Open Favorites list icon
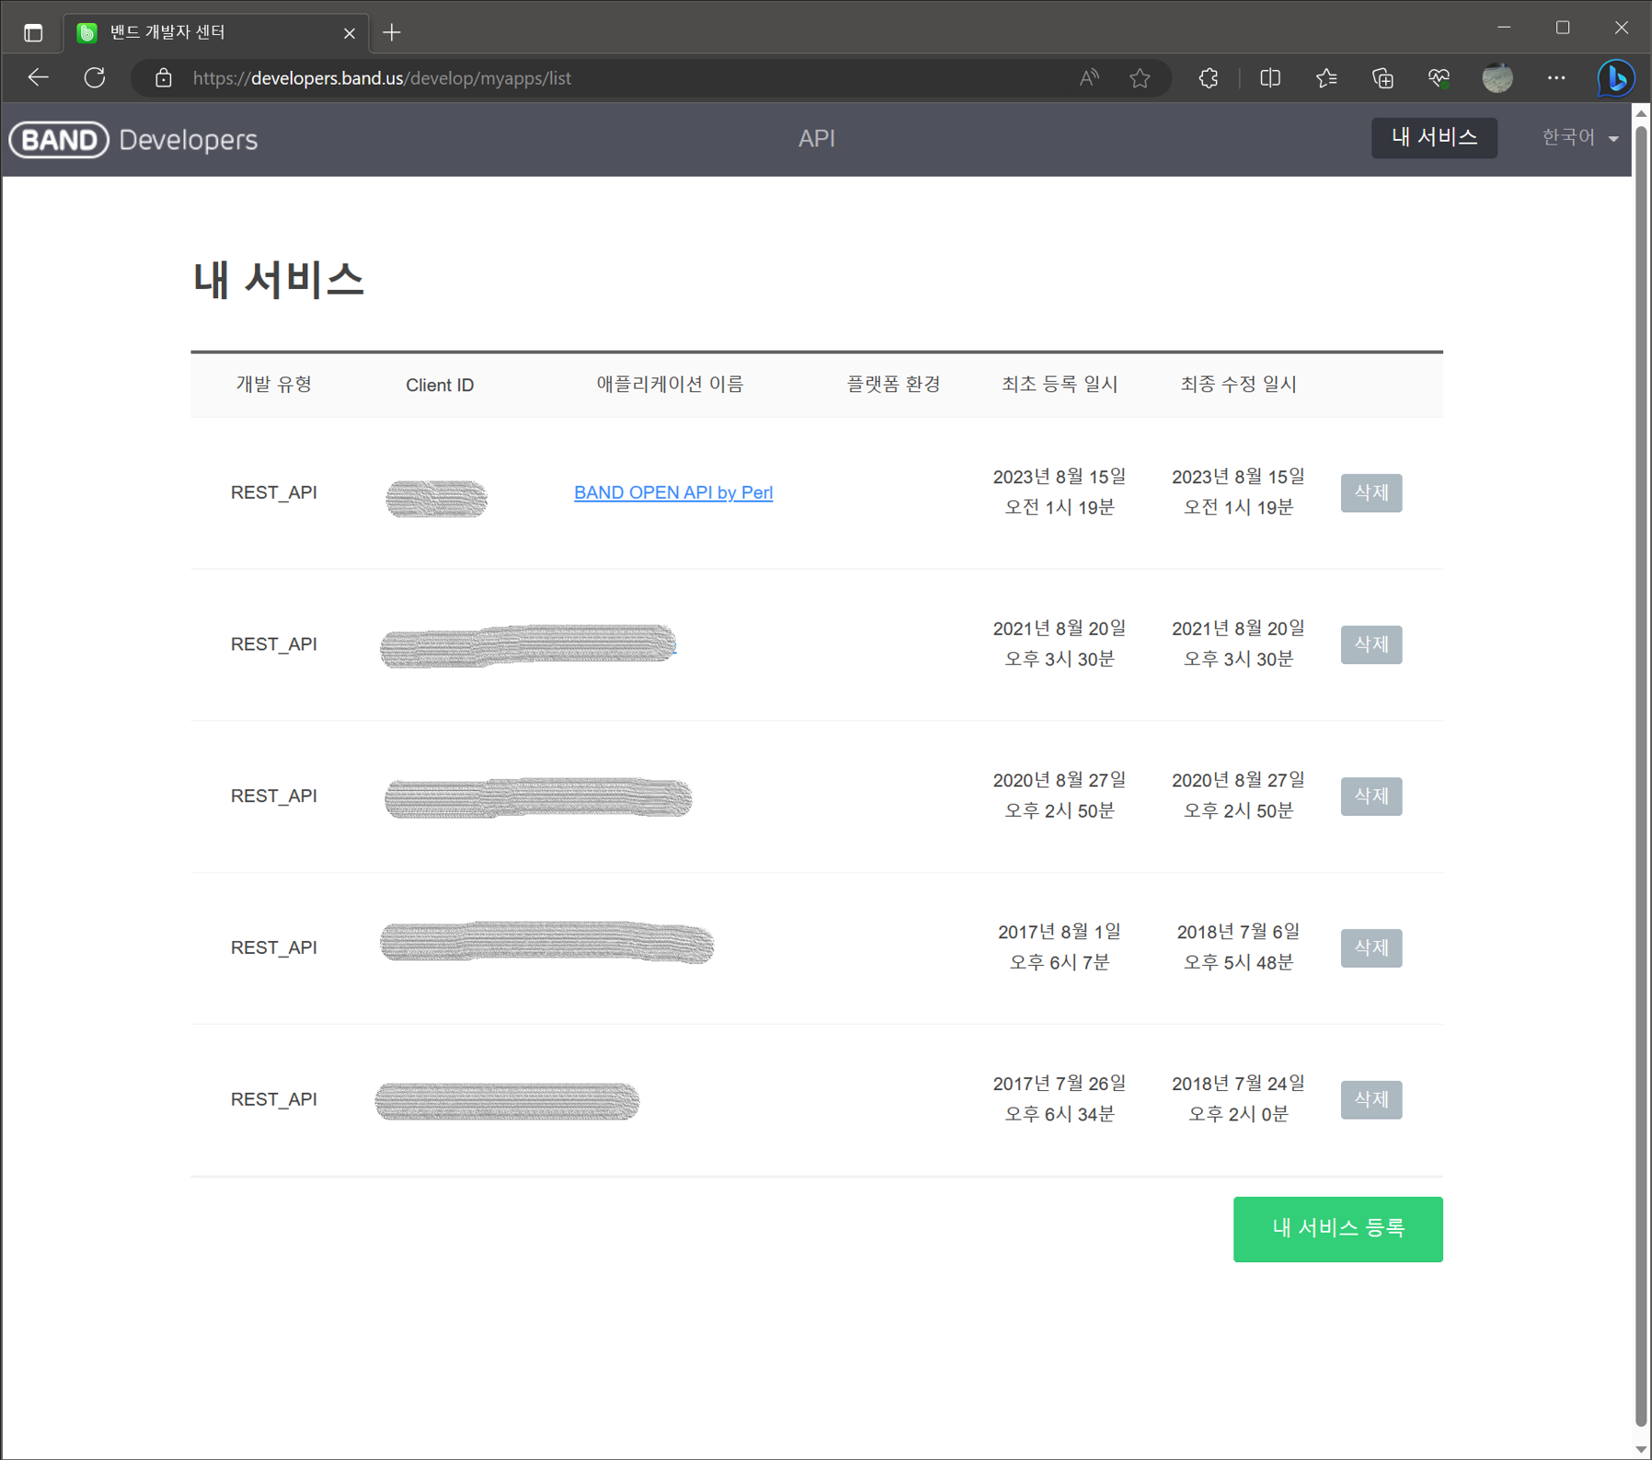 (1326, 78)
